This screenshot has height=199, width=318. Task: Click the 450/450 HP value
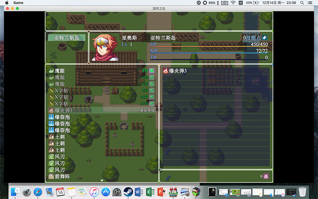[259, 44]
